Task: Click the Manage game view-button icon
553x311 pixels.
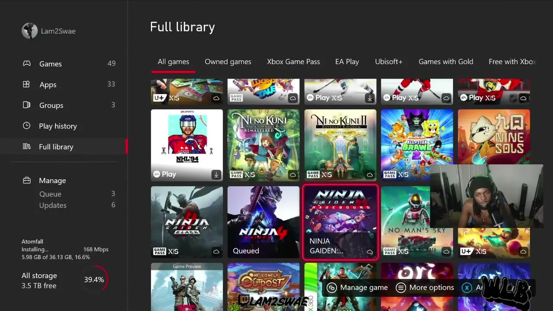Action: [x=332, y=288]
